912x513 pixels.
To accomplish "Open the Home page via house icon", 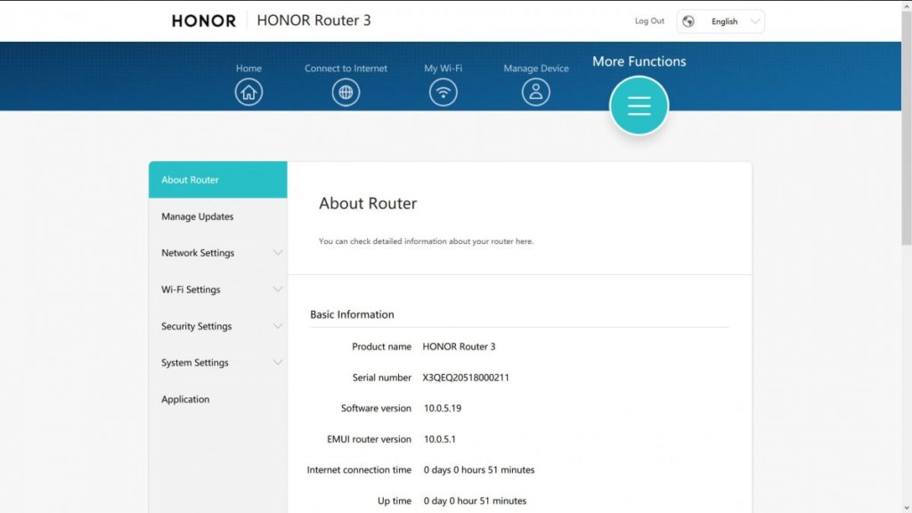I will [x=248, y=90].
